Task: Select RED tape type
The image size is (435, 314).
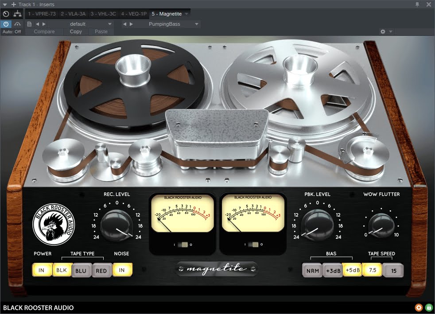Action: [x=101, y=271]
